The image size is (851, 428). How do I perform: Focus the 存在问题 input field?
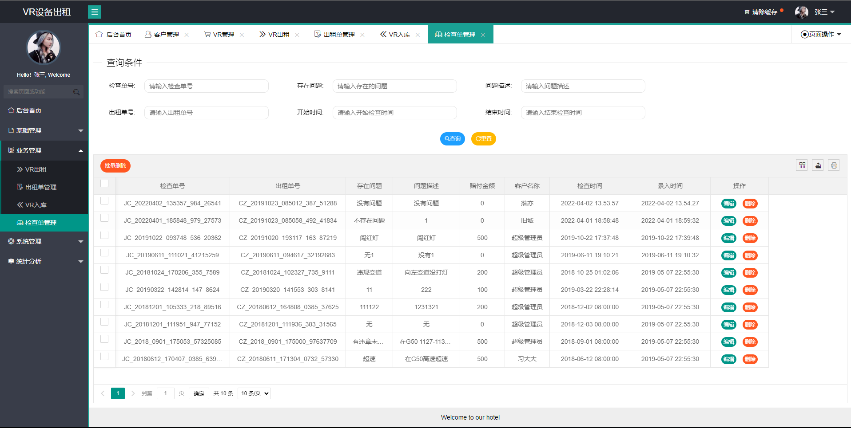pyautogui.click(x=395, y=86)
